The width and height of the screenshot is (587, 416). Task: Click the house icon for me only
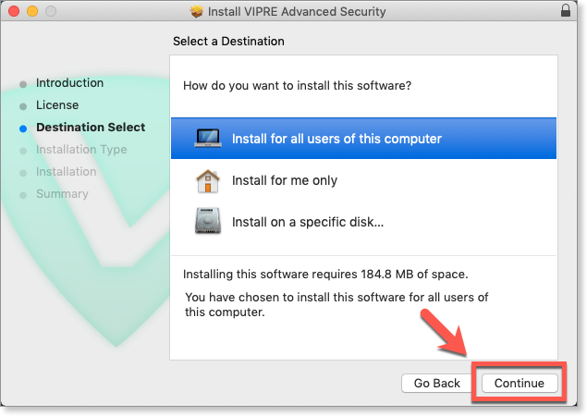click(207, 180)
